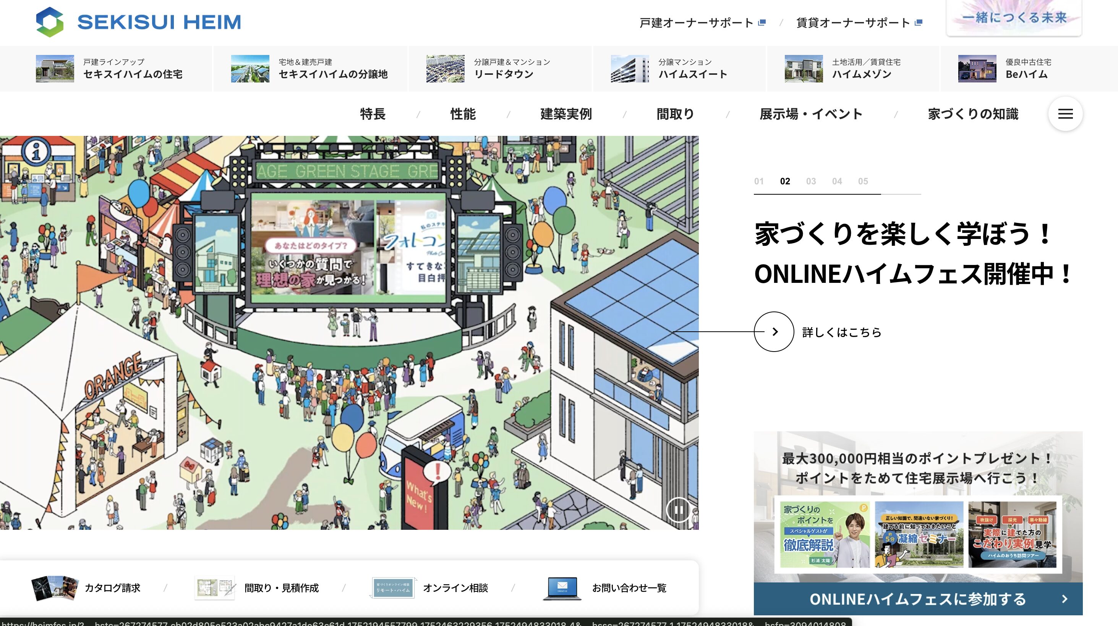Click リードタウン nav text
Image resolution: width=1118 pixels, height=626 pixels.
click(x=504, y=74)
